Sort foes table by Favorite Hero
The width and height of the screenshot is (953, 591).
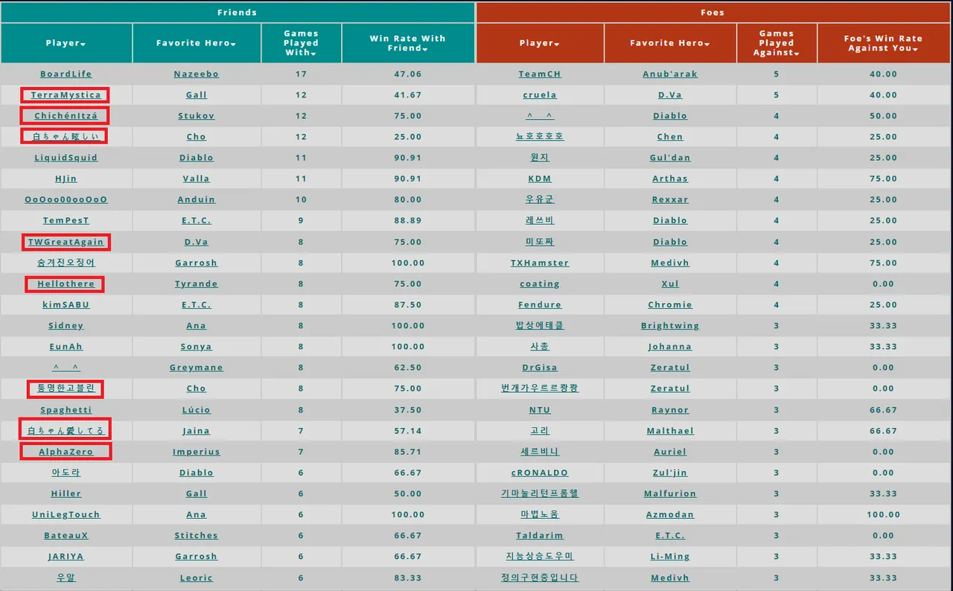point(669,43)
